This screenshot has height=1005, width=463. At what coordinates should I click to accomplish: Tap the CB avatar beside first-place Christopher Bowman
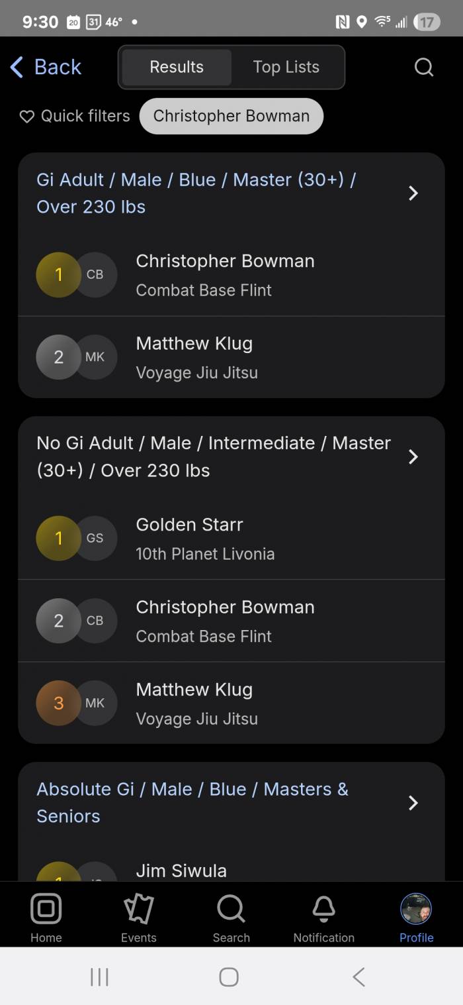[x=95, y=274]
